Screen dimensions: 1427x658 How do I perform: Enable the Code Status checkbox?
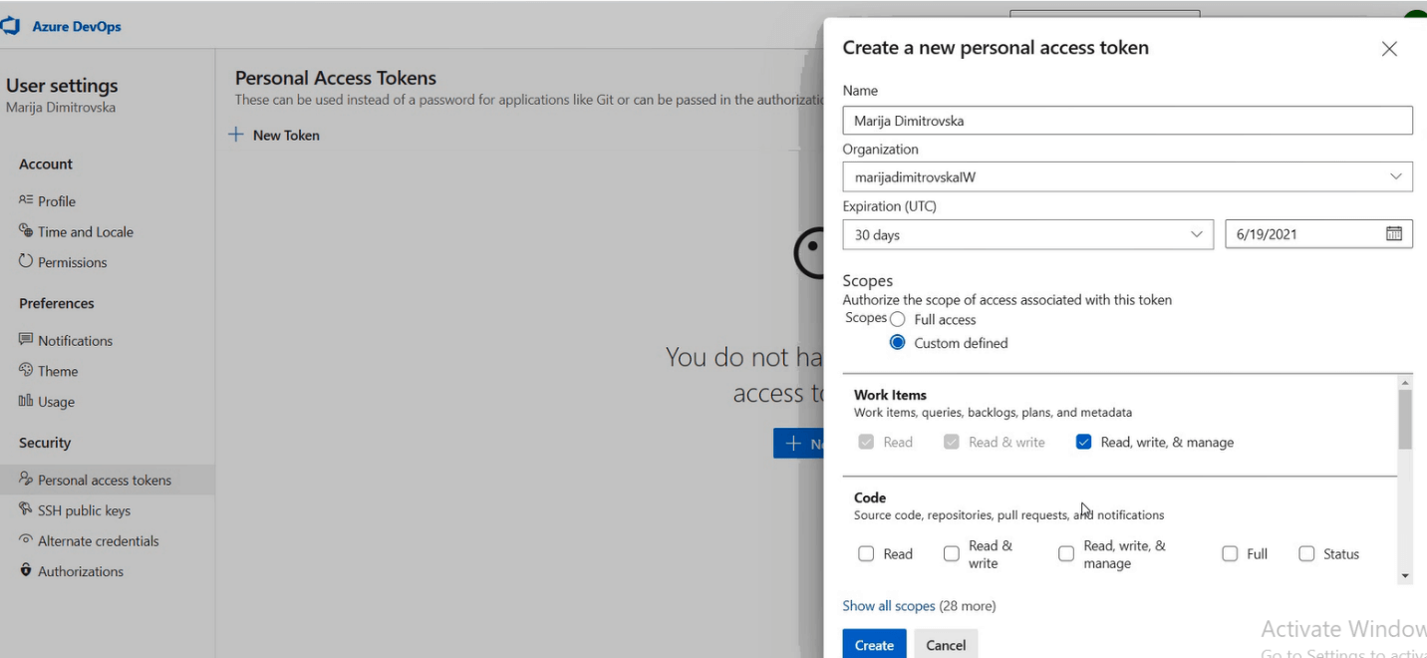(x=1306, y=553)
